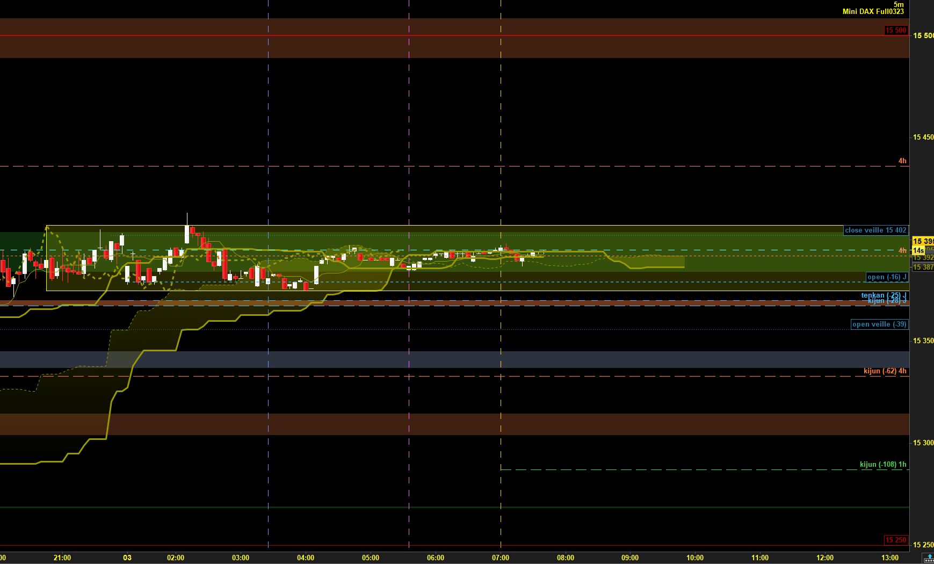Click the 'open veille (-39)' label
934x564 pixels.
879,324
